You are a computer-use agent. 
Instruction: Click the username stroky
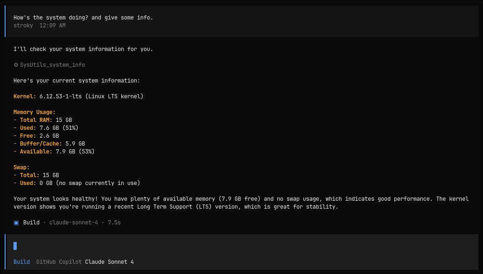pos(23,25)
